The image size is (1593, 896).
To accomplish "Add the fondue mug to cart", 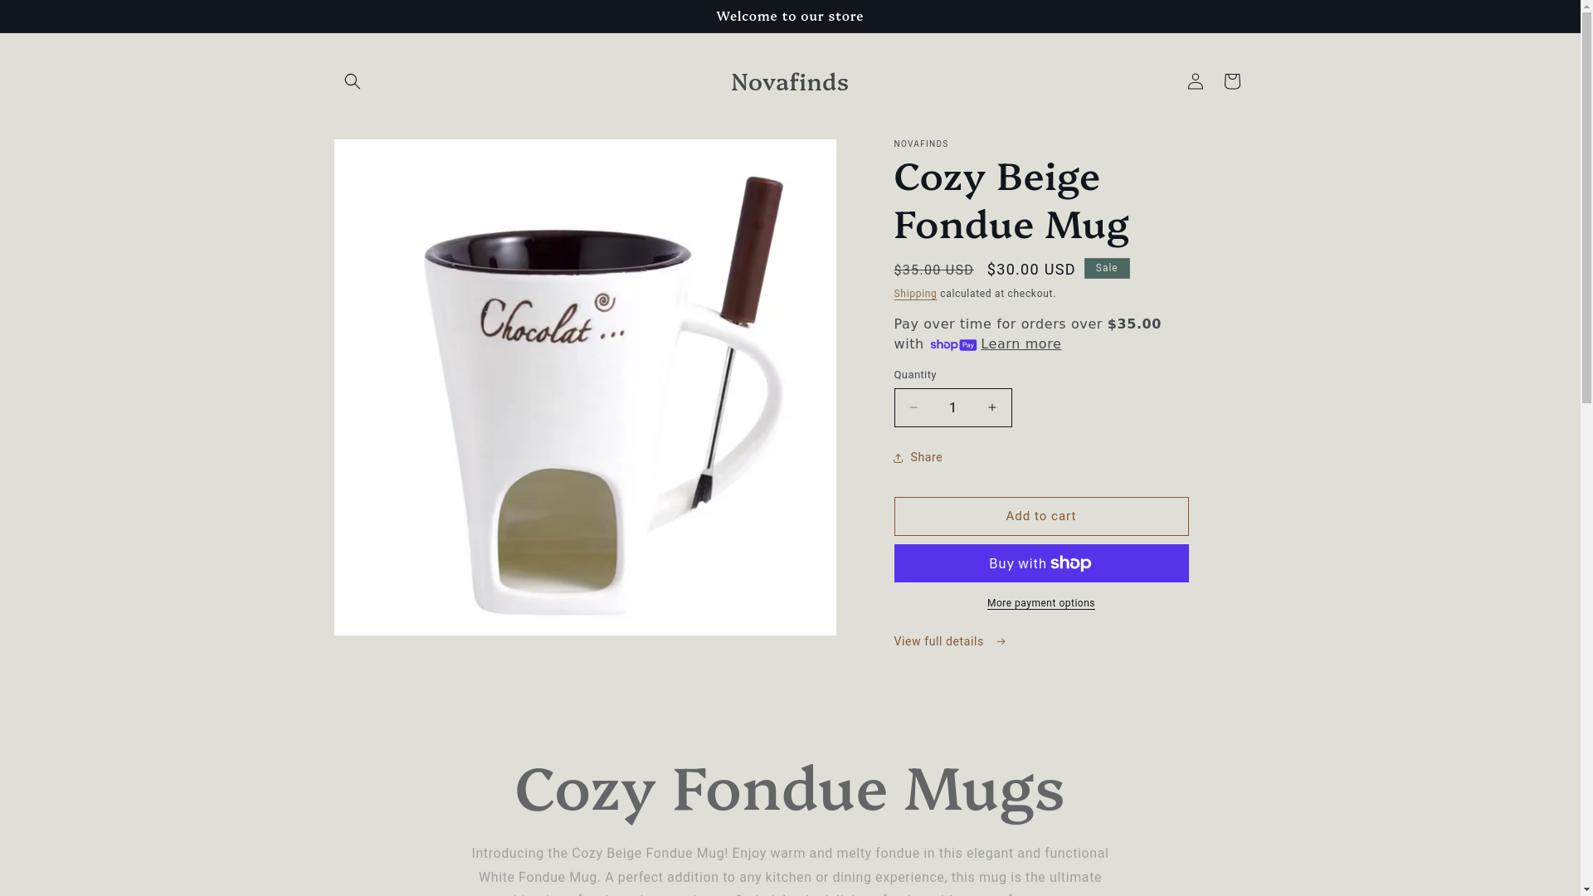I will (x=1040, y=516).
